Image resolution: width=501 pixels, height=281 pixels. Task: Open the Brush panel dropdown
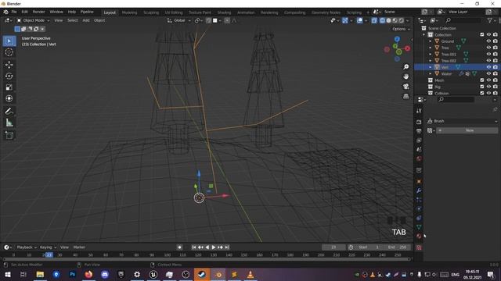[462, 121]
